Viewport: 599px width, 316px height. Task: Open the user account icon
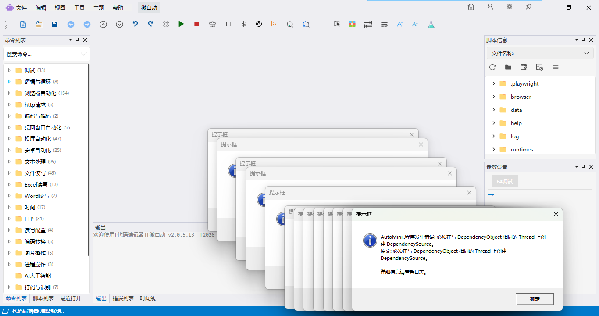pyautogui.click(x=490, y=7)
